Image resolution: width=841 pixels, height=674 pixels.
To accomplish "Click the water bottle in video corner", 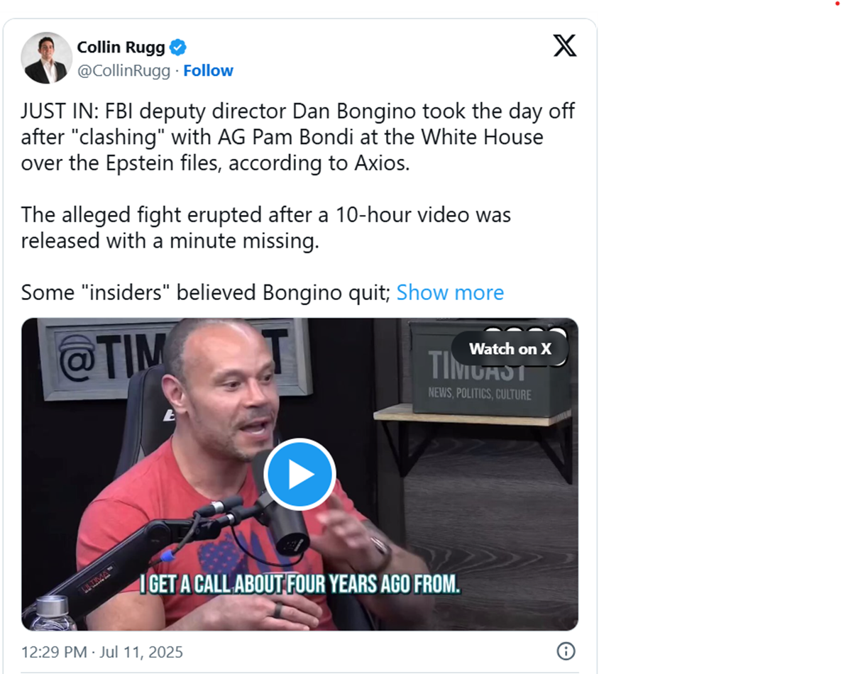I will tap(54, 614).
